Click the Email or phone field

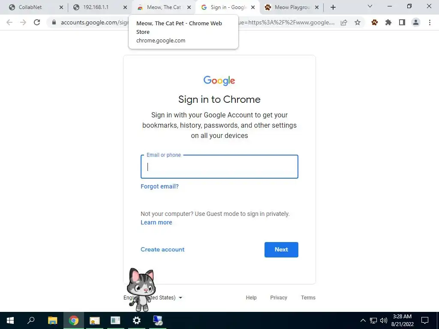click(219, 167)
